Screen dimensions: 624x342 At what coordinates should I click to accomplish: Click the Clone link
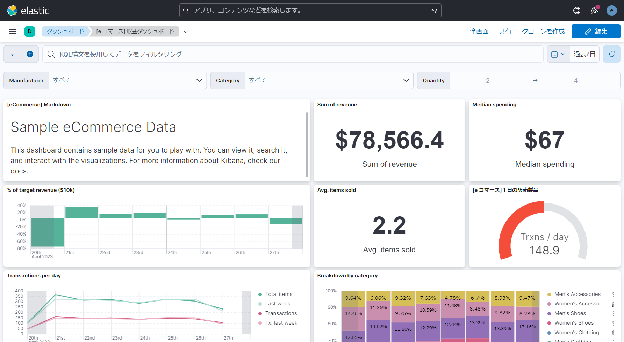tap(543, 31)
